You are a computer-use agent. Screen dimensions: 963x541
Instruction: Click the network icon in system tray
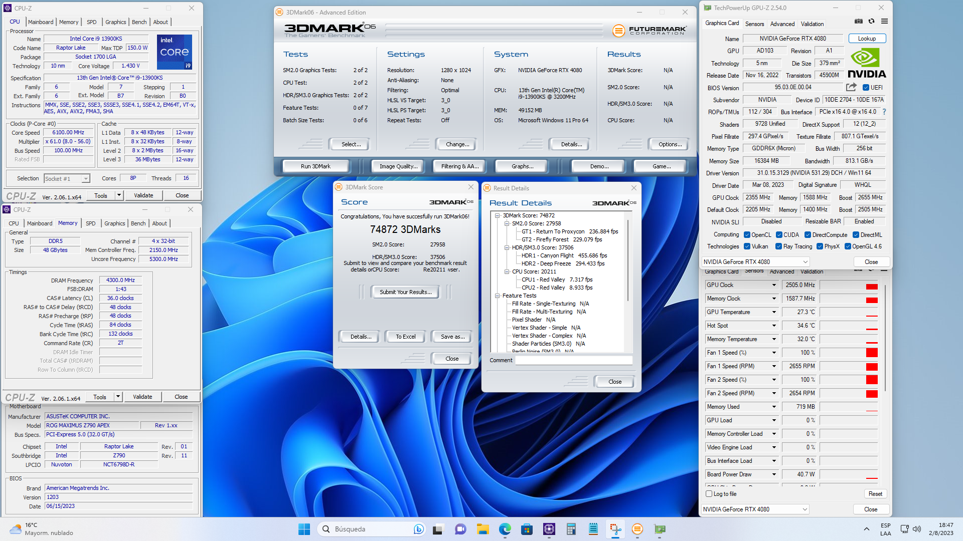pos(904,529)
